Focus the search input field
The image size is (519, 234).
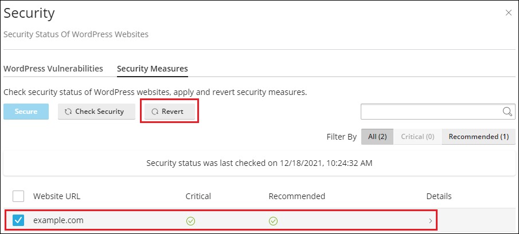pos(430,112)
